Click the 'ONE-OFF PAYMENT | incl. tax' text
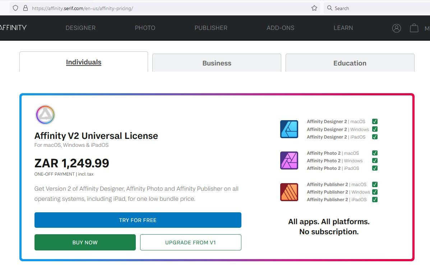Screen dimensions: 430x267 pos(64,174)
